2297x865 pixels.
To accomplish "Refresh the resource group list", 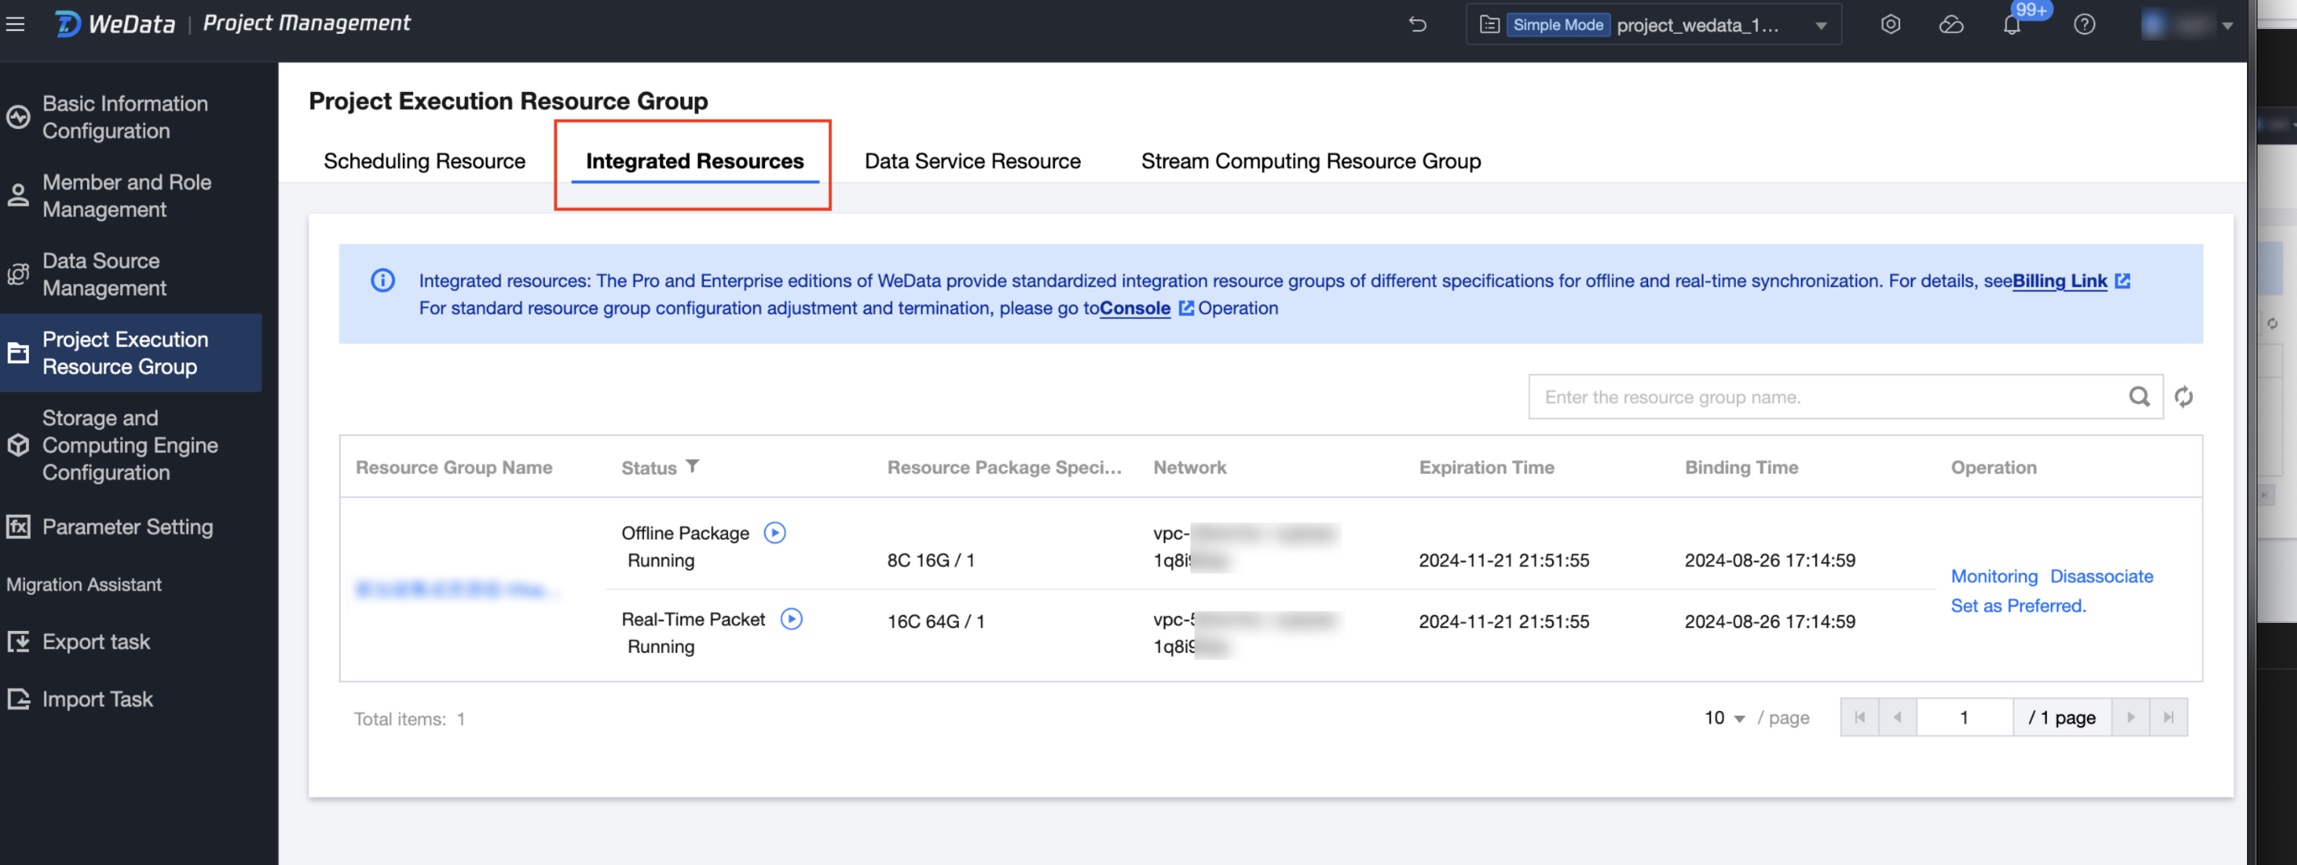I will tap(2183, 397).
